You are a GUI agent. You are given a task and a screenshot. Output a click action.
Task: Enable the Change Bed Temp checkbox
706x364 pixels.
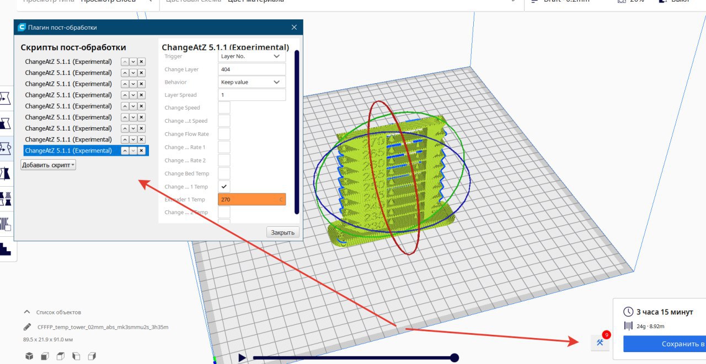coord(224,173)
